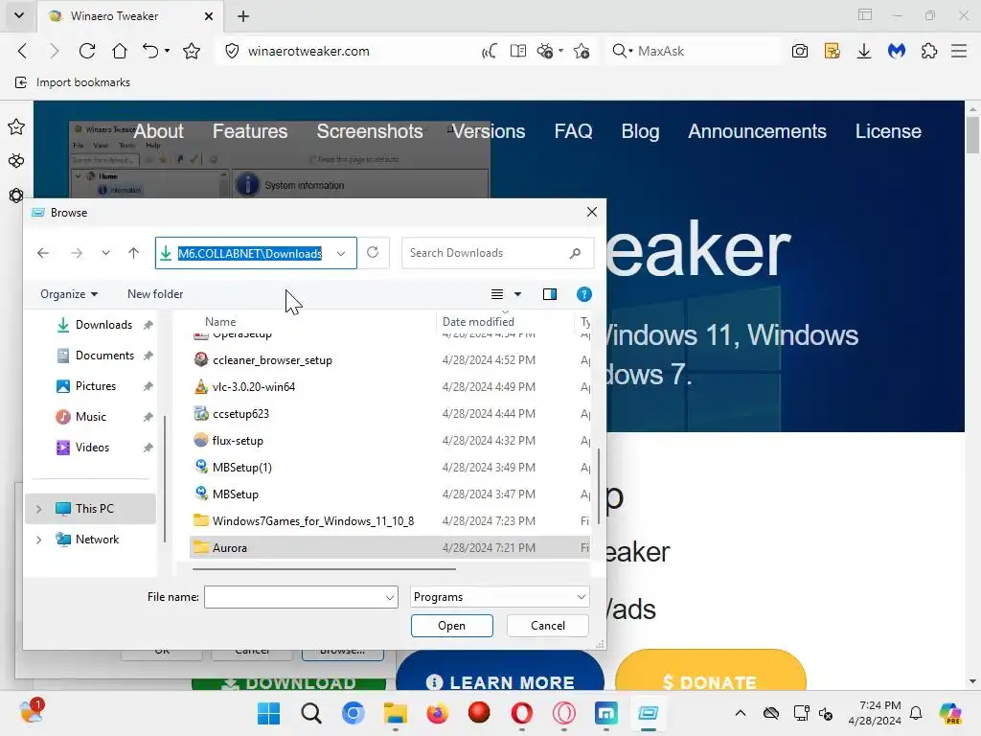Go back in the Browse dialog

(42, 253)
